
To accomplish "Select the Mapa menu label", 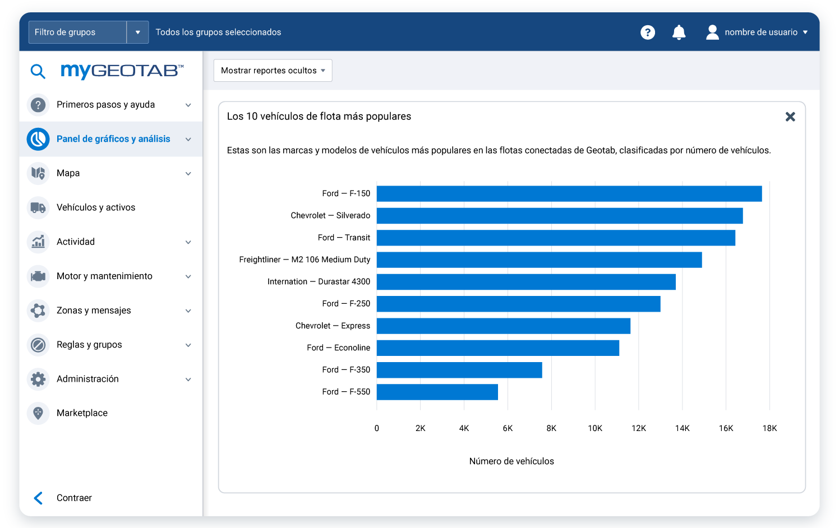I will (x=68, y=173).
